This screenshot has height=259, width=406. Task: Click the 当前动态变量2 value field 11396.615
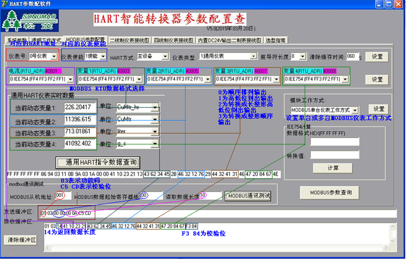click(80, 119)
